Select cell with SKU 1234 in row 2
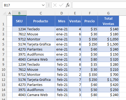Image resolution: width=126 pixels, height=100 pixels. click(19, 29)
